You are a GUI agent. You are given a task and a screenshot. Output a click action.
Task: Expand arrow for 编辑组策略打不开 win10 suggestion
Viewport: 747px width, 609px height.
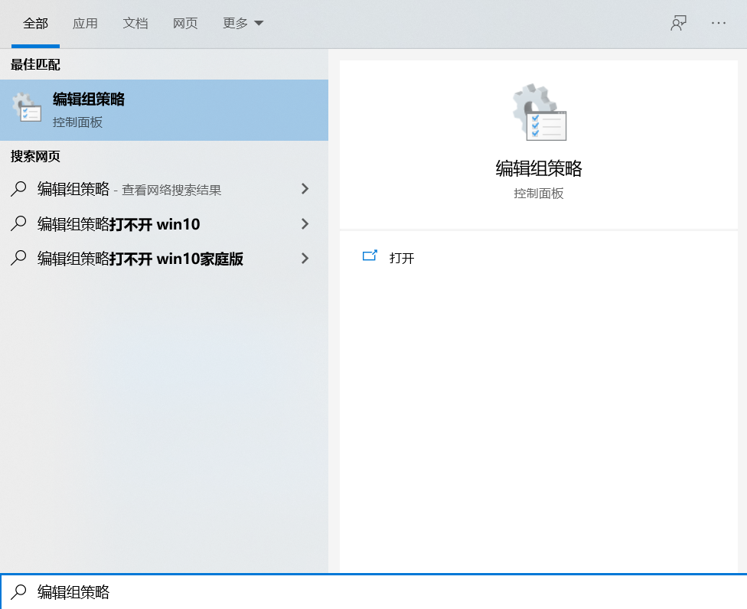305,223
